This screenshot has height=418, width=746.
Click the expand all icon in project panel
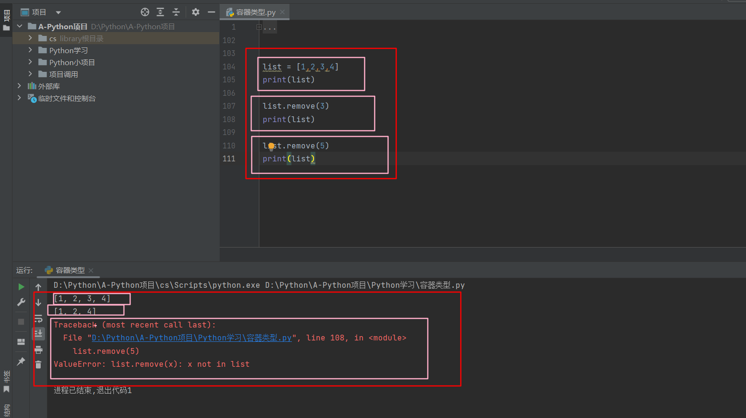160,12
